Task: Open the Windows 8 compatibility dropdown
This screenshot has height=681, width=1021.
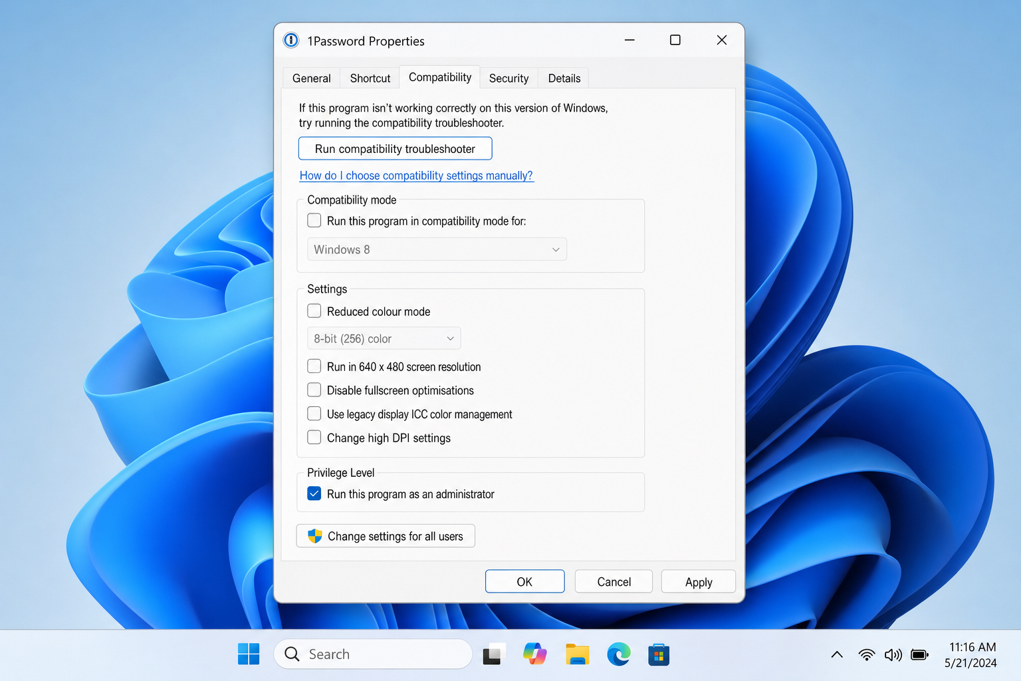Action: click(x=437, y=249)
